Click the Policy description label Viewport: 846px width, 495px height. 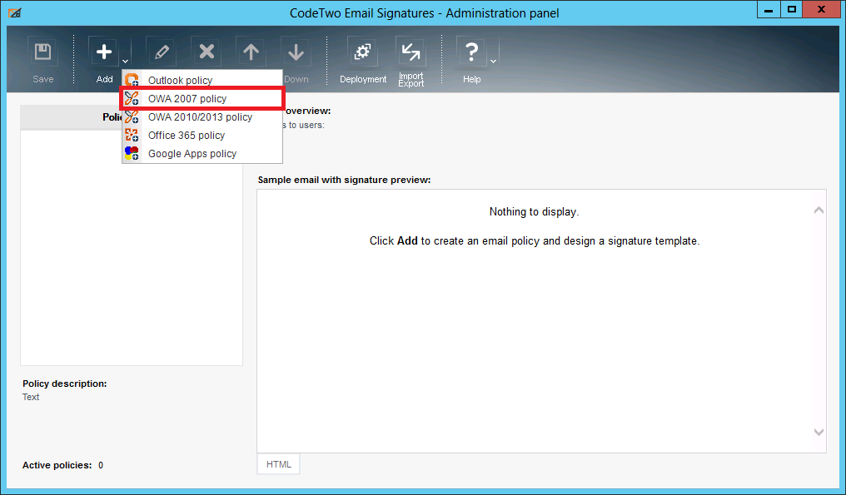coord(65,384)
